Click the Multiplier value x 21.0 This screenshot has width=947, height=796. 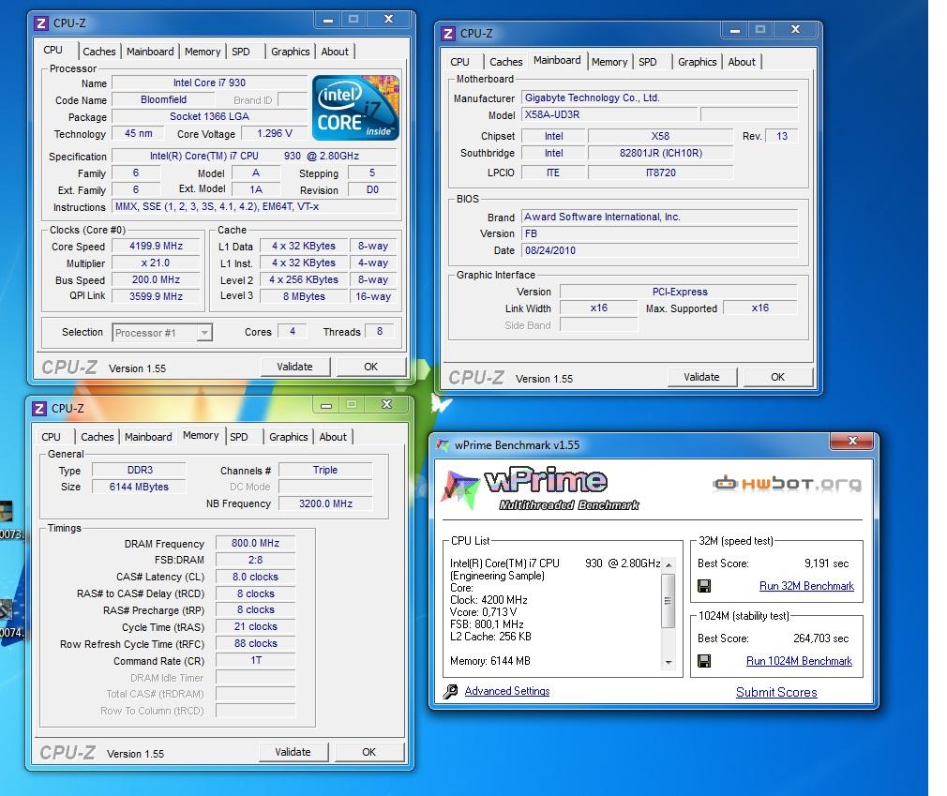(156, 263)
